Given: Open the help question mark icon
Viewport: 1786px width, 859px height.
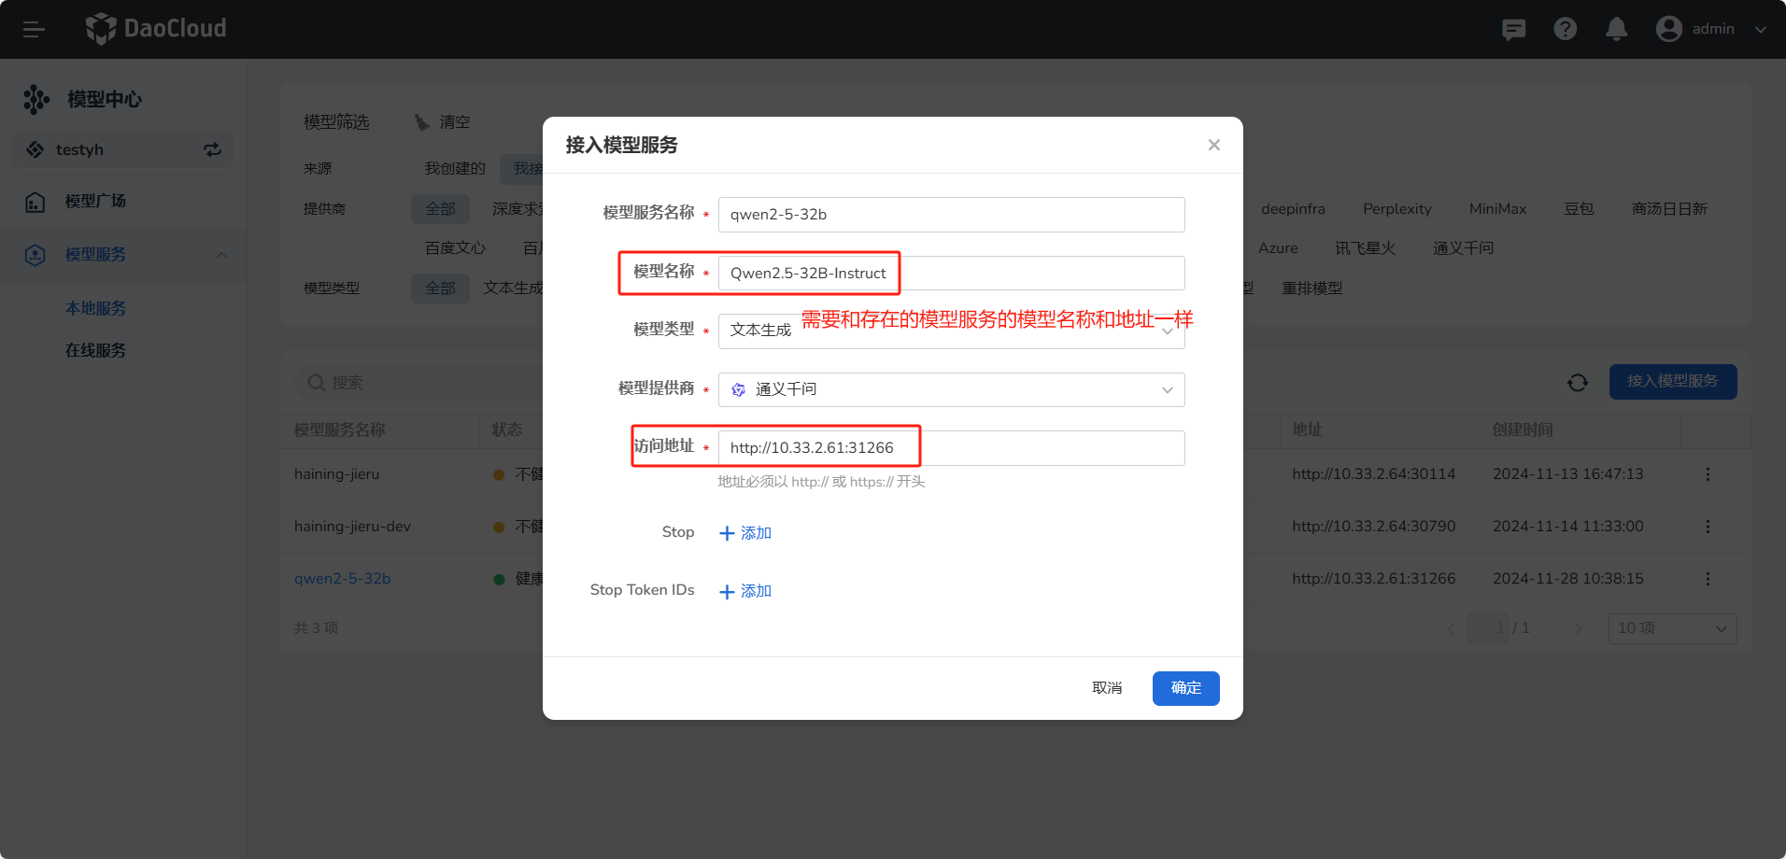Looking at the screenshot, I should pos(1566,29).
